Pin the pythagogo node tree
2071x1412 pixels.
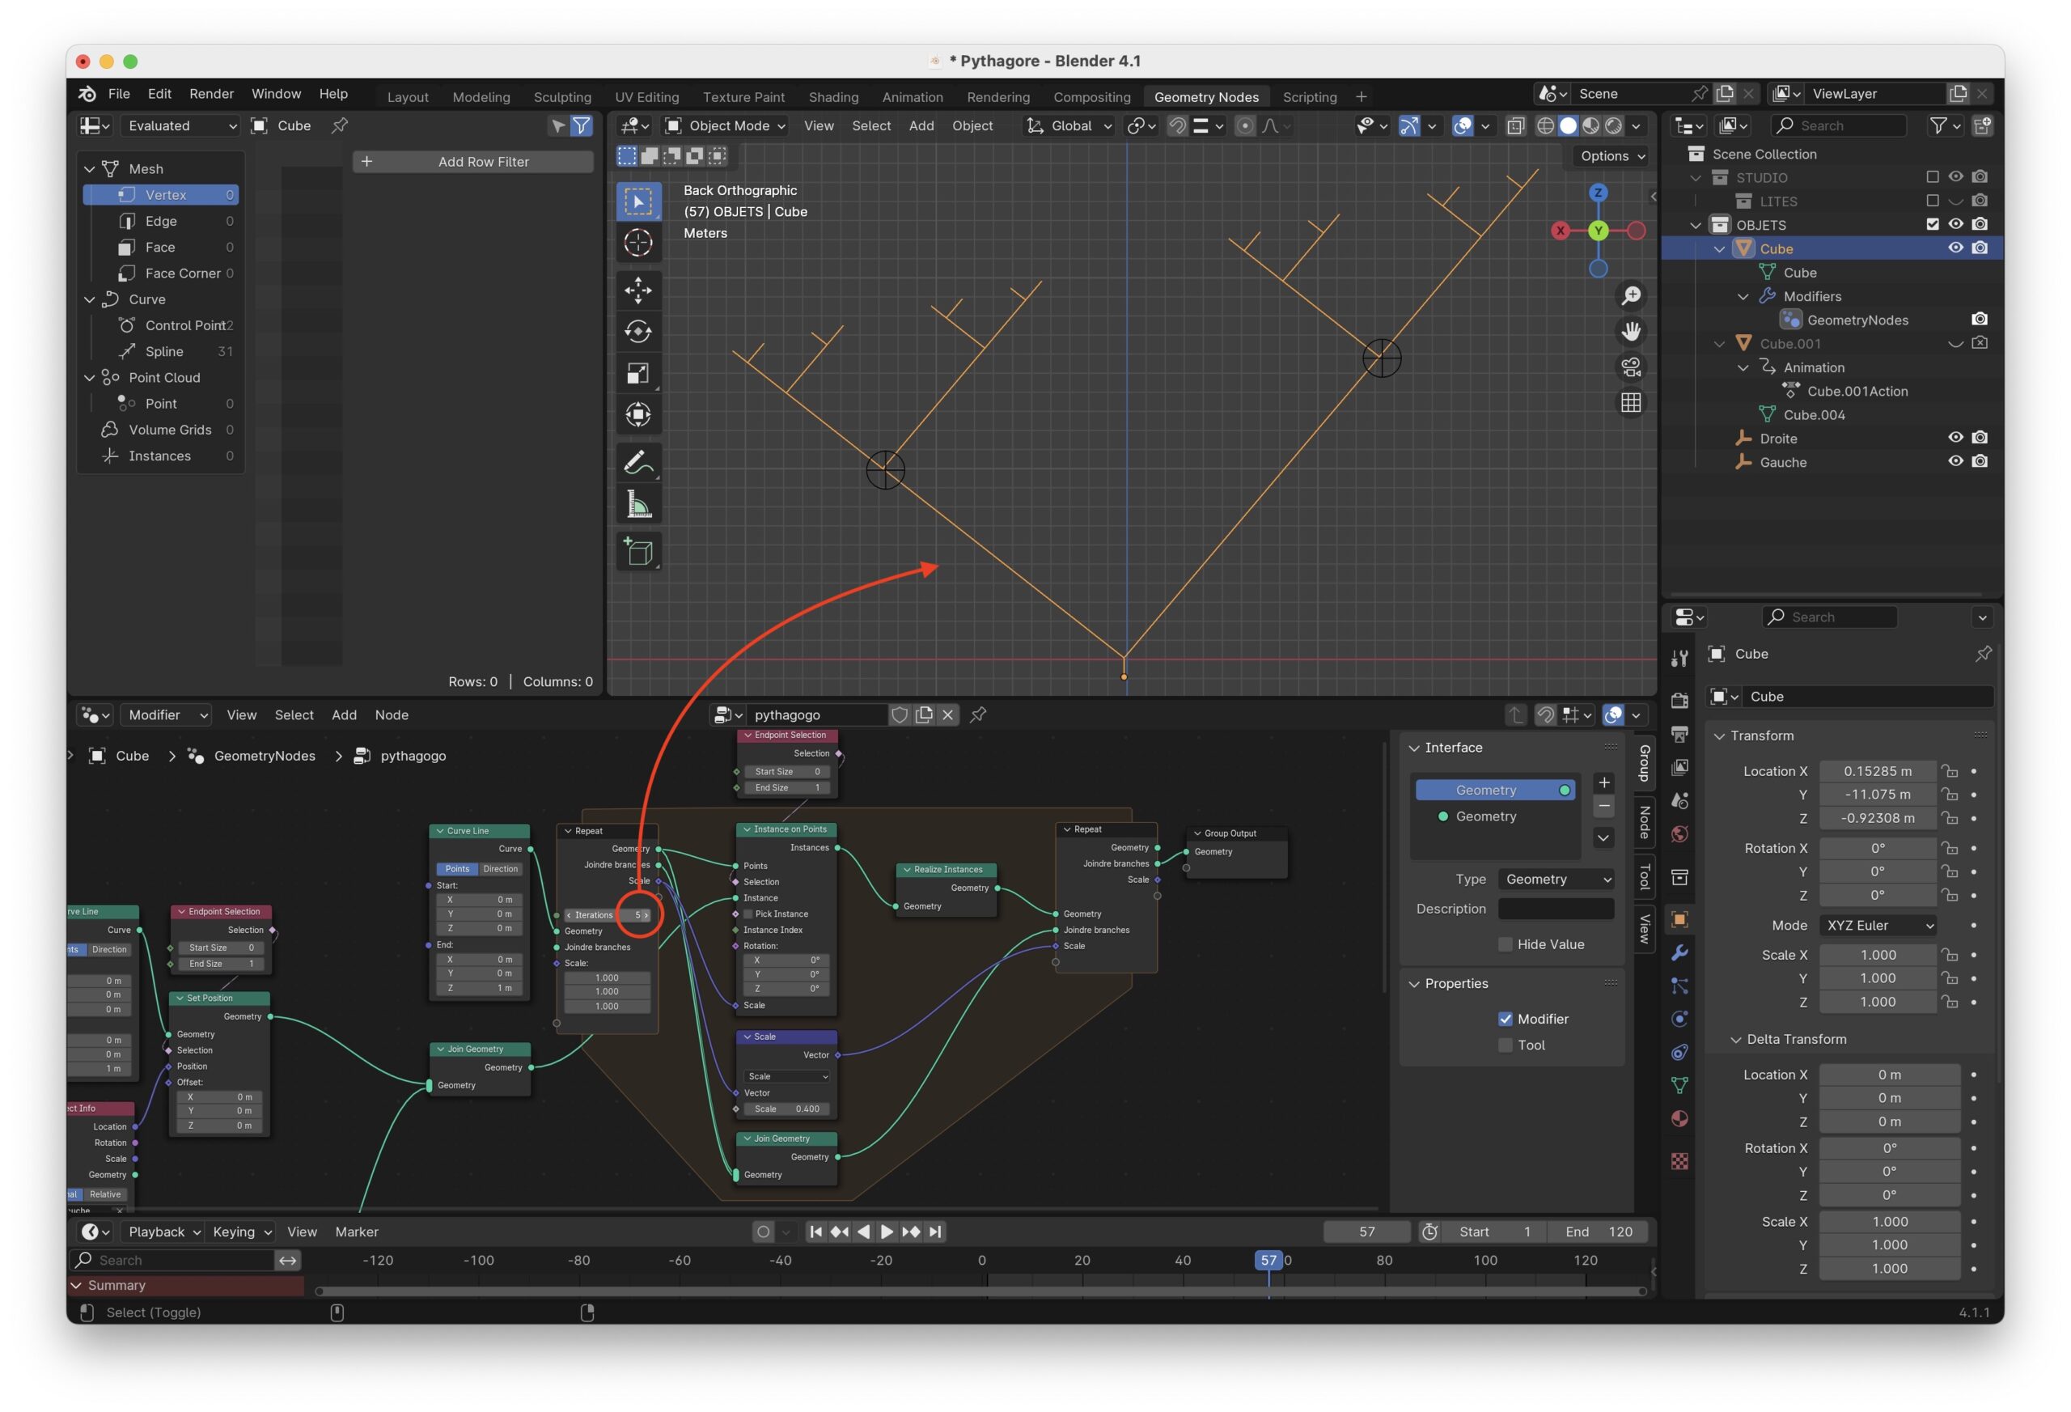tap(977, 715)
